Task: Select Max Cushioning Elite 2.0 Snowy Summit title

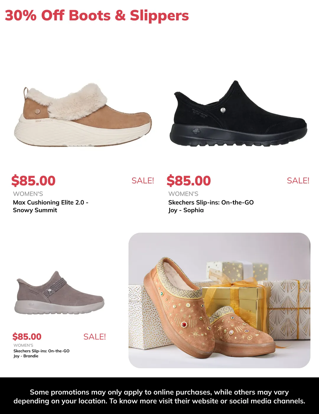Action: pos(51,206)
